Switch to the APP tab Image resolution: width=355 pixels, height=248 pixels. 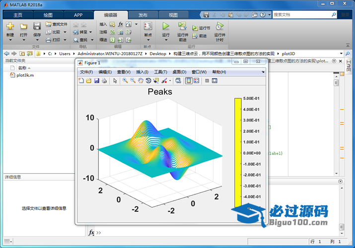click(x=78, y=15)
